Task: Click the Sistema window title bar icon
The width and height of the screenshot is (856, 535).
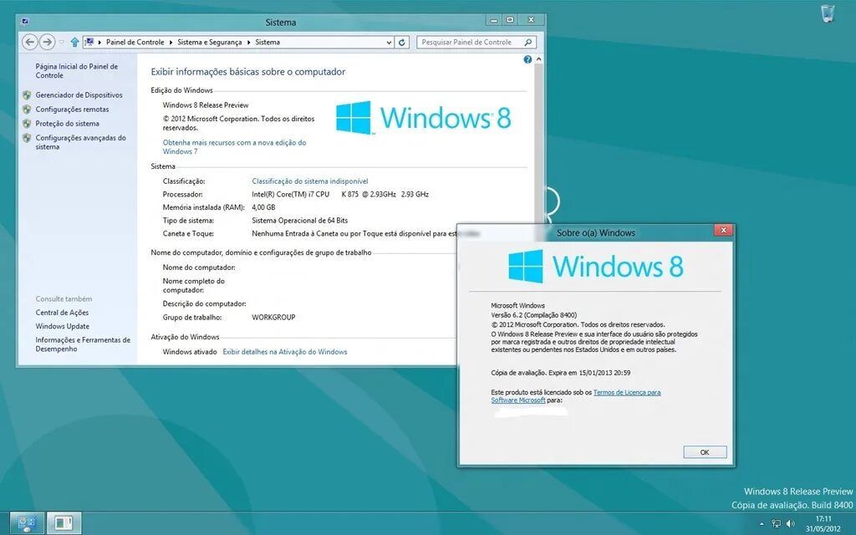Action: click(x=25, y=22)
